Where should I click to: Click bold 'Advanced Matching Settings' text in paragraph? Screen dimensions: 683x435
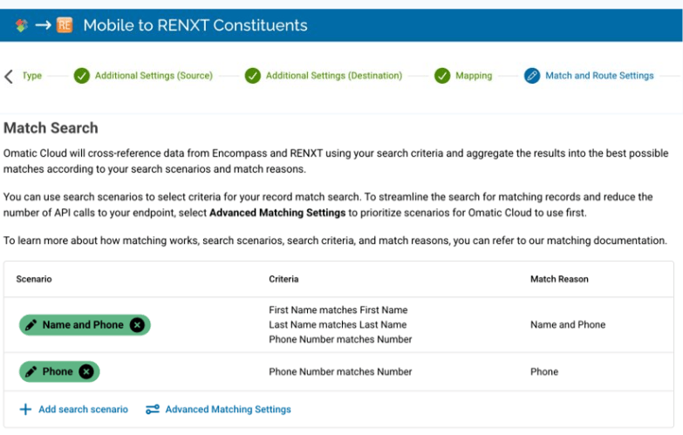pos(277,213)
